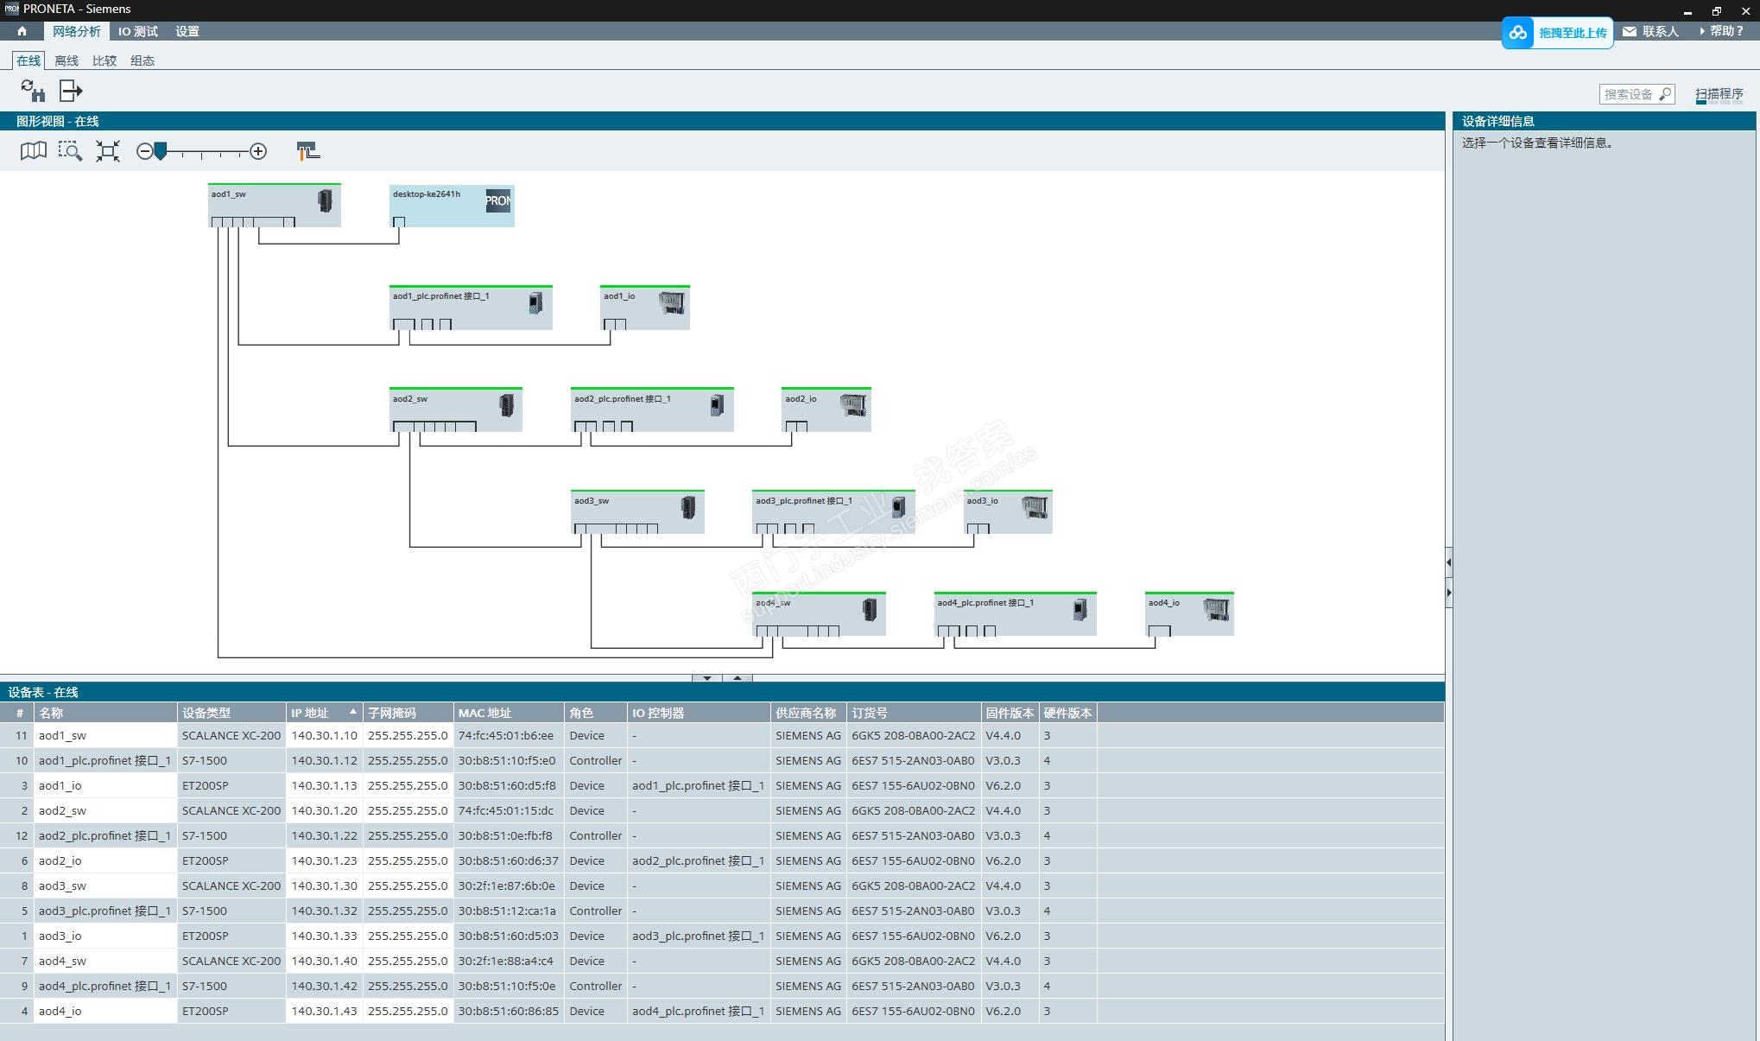
Task: Collapse device table with down arrow splitter
Action: coord(707,678)
